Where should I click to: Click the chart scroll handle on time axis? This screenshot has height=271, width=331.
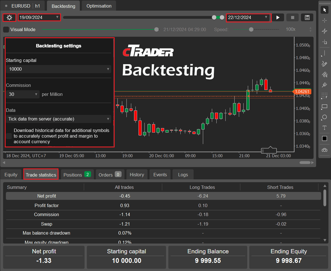click(x=269, y=150)
